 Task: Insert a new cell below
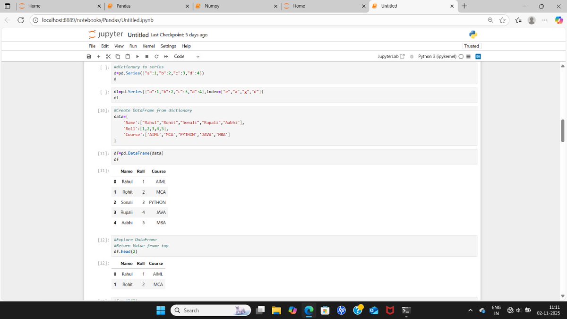pyautogui.click(x=98, y=56)
